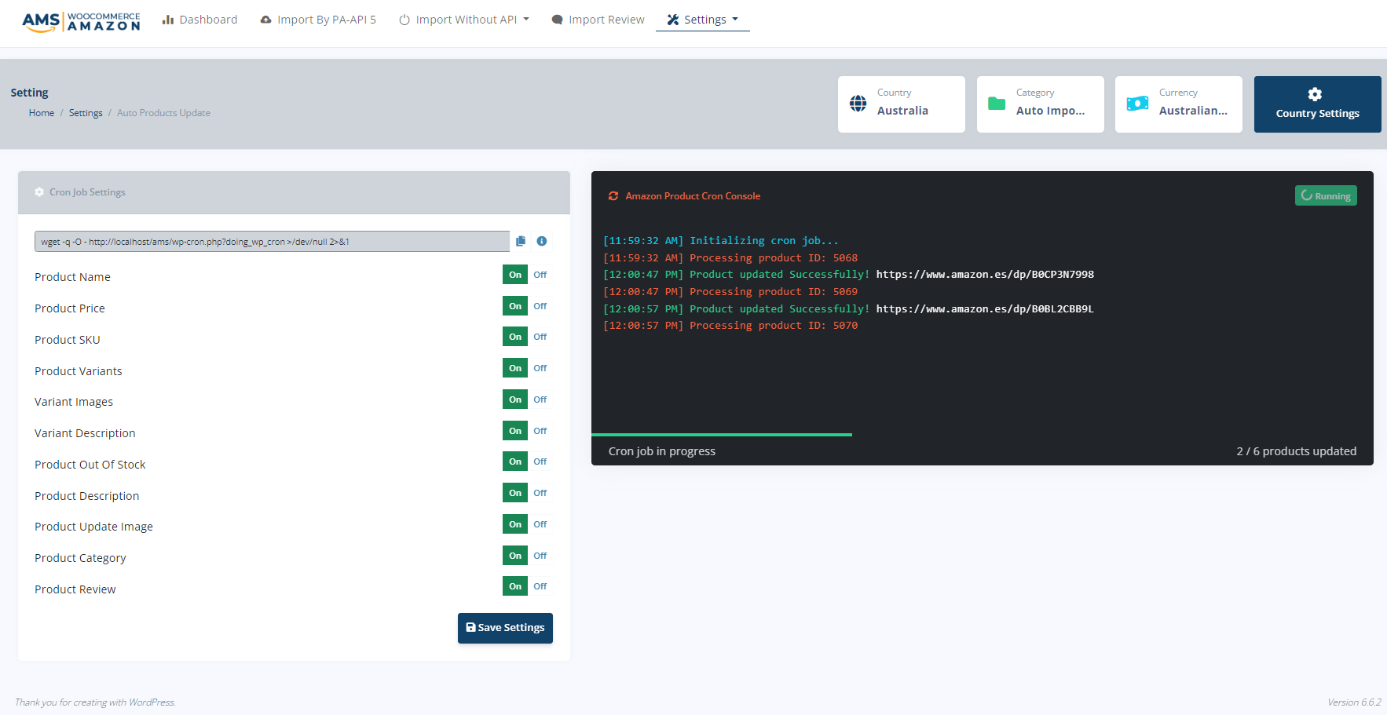Click the gear icon in Country Settings
This screenshot has height=715, width=1387.
coord(1315,94)
